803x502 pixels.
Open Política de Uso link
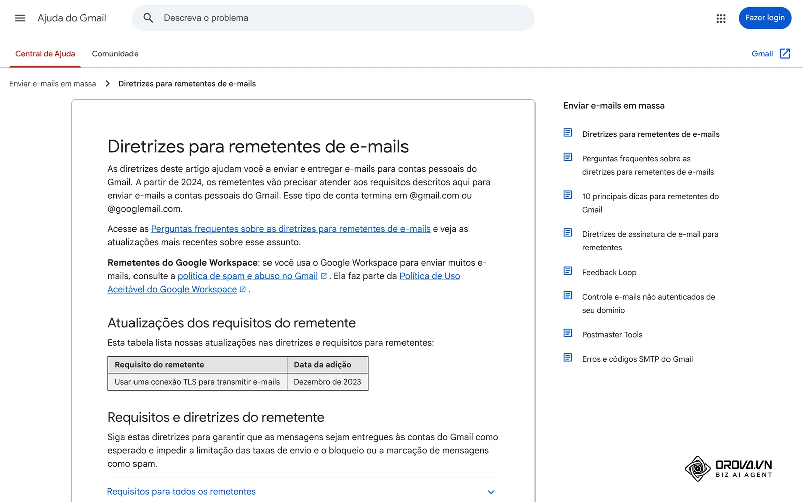pos(430,276)
